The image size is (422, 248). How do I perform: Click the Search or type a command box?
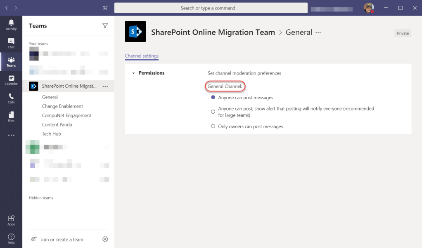point(211,8)
